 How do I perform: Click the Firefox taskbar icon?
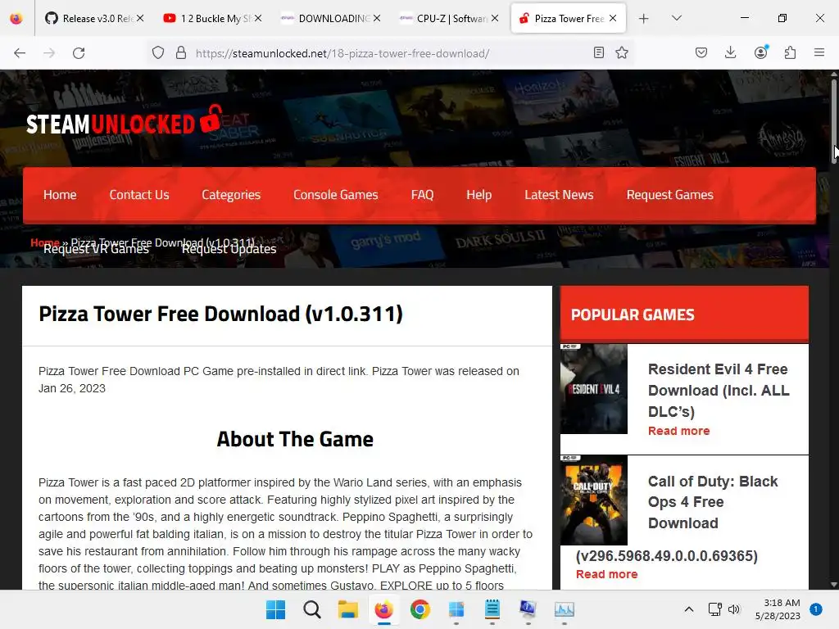pyautogui.click(x=383, y=609)
